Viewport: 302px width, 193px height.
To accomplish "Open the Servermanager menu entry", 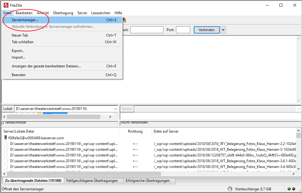I will click(x=62, y=20).
